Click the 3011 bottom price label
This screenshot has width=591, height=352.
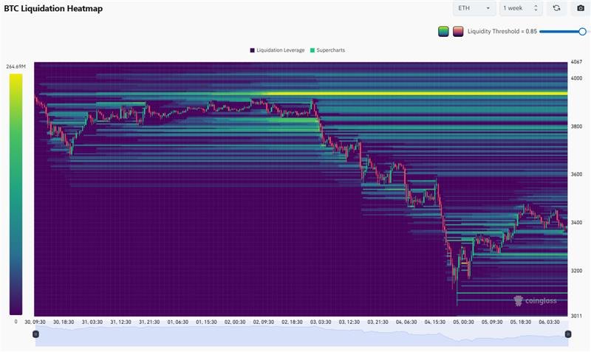coord(576,316)
